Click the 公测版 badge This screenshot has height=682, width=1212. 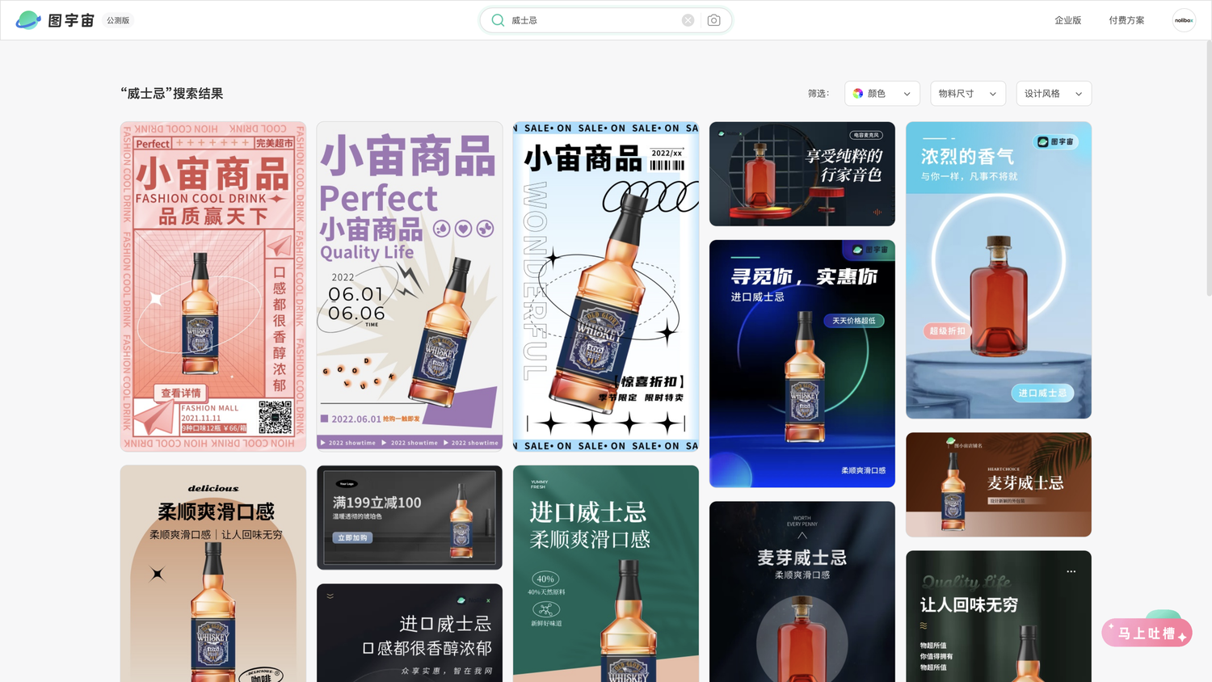[118, 20]
